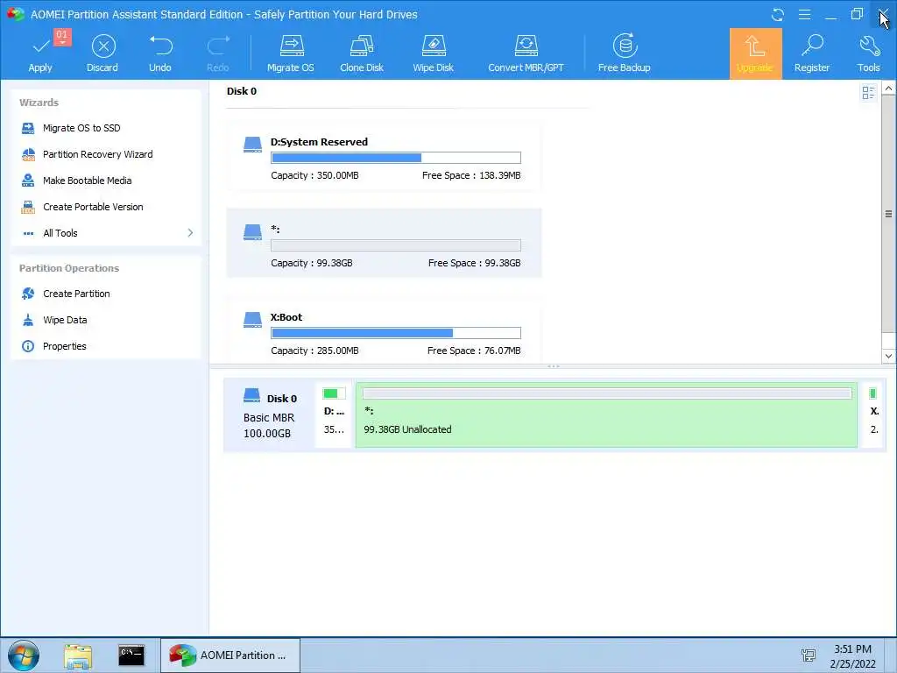The height and width of the screenshot is (673, 897).
Task: Select Create Portable Version
Action: 93,207
